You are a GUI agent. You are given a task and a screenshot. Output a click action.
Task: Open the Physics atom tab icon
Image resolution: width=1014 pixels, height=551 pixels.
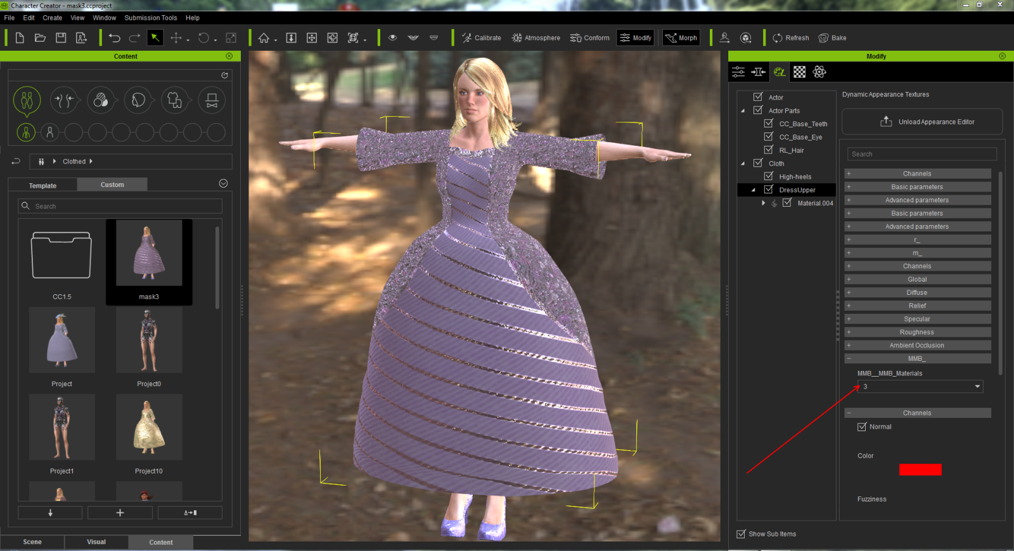819,72
